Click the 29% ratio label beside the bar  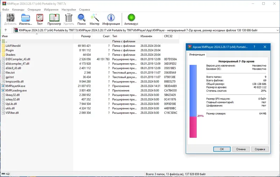(200, 116)
